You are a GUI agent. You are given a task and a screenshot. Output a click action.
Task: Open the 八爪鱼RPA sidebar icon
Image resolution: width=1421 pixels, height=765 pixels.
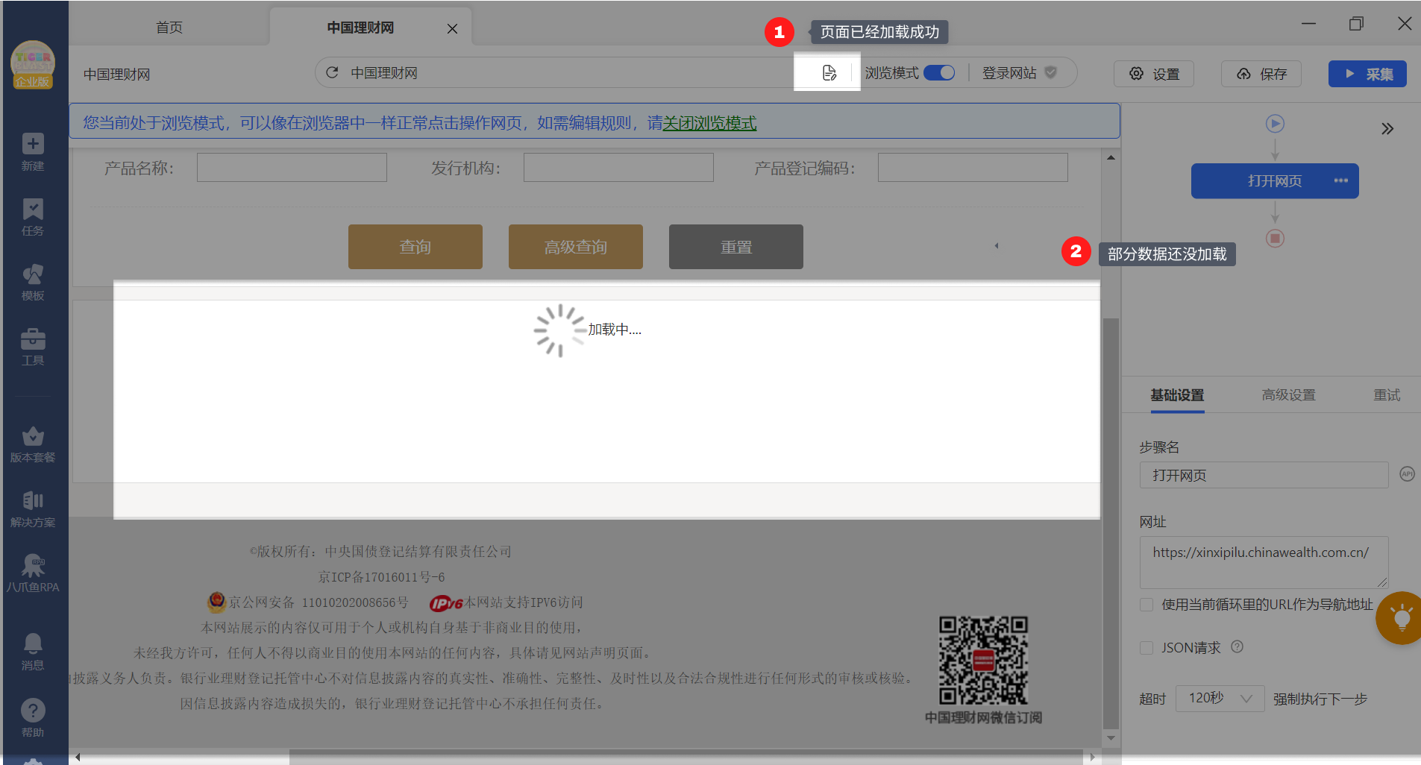(x=33, y=573)
